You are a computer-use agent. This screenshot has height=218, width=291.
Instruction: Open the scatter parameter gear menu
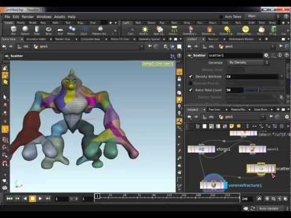266,55
